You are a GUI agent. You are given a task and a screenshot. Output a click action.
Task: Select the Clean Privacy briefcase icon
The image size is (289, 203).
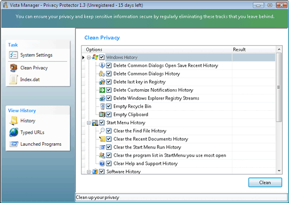pos(14,68)
